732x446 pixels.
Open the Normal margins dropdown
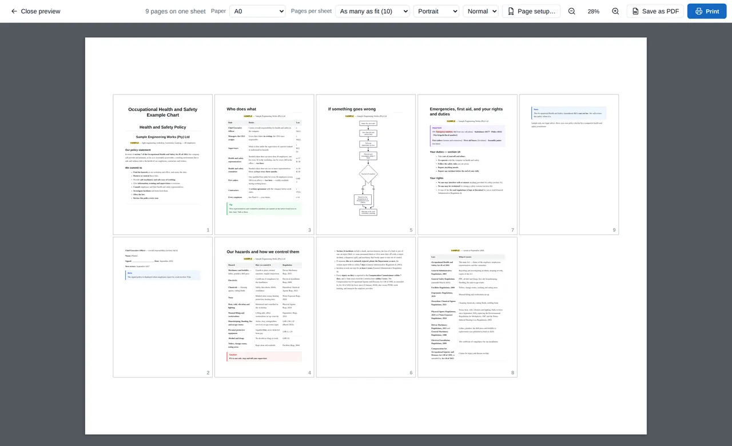click(480, 11)
